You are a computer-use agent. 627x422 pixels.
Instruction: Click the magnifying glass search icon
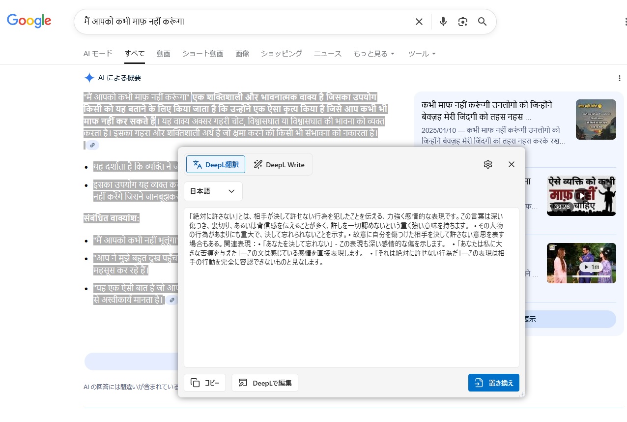482,22
